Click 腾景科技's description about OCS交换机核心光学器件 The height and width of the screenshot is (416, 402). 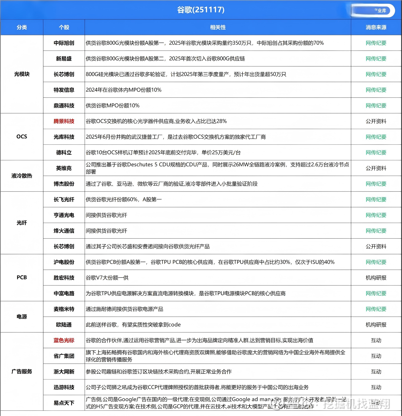156,121
